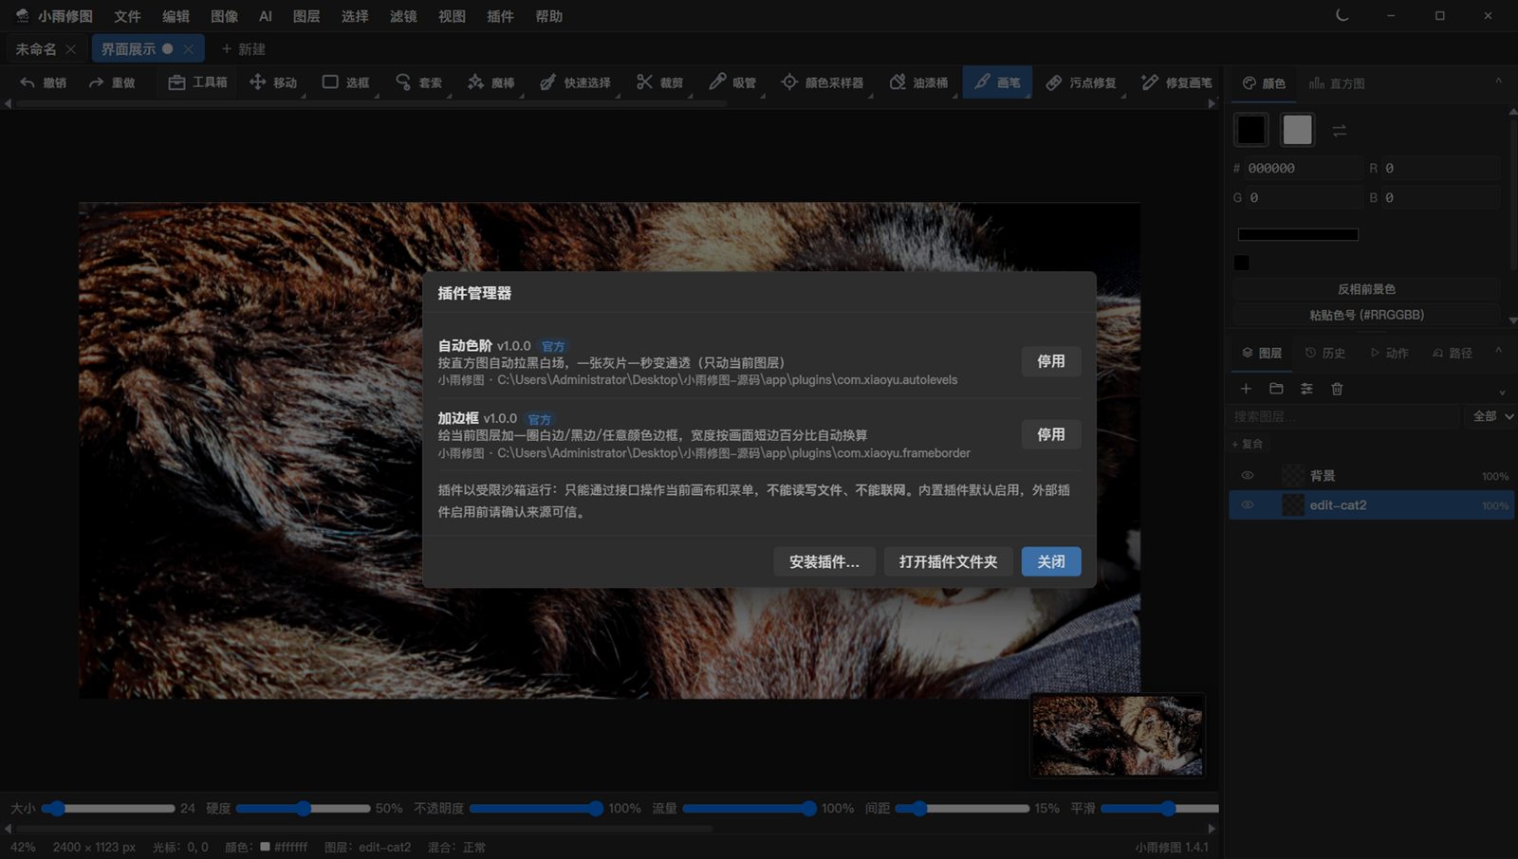Swap foreground and background colors
1518x859 pixels.
coord(1340,131)
